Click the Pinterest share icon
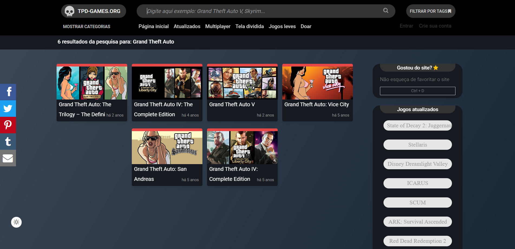Screen dimensions: 515x249 [x=8, y=125]
